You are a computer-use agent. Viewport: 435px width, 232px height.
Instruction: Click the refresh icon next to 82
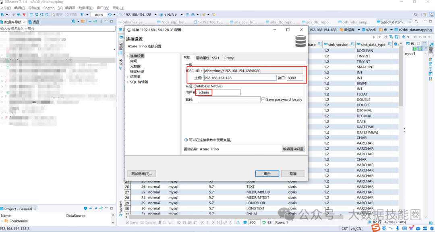tap(264, 222)
